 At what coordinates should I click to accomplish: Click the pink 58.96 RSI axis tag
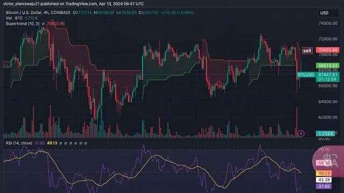pyautogui.click(x=324, y=163)
